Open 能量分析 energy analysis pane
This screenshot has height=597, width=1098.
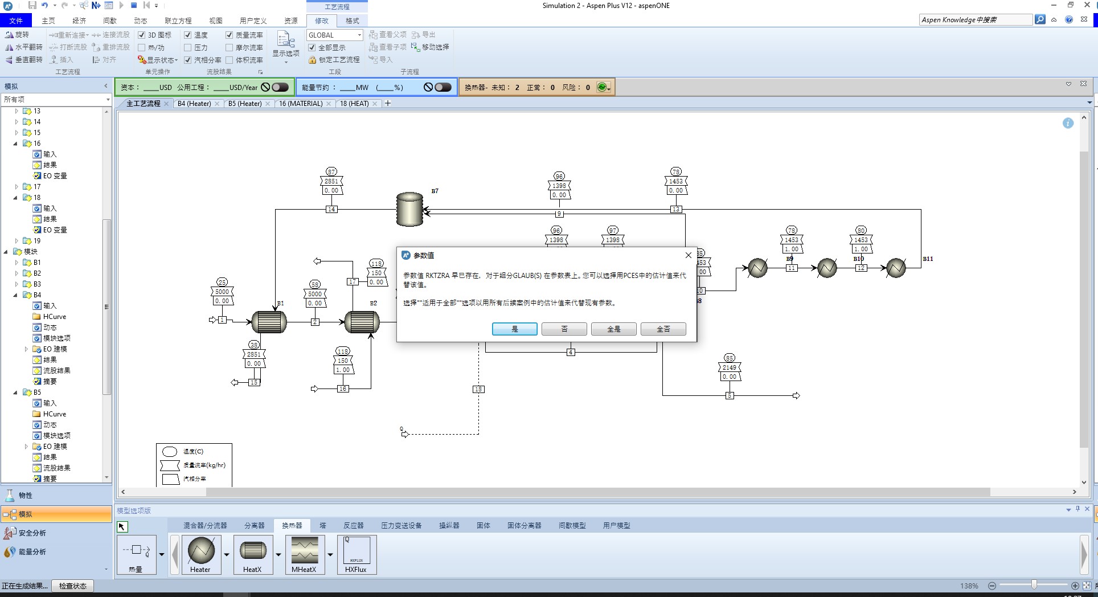56,551
